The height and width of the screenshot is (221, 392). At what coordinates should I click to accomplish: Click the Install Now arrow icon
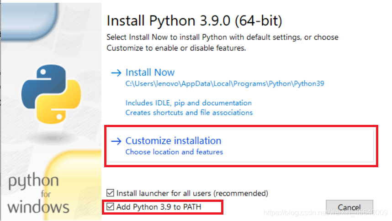click(x=116, y=73)
